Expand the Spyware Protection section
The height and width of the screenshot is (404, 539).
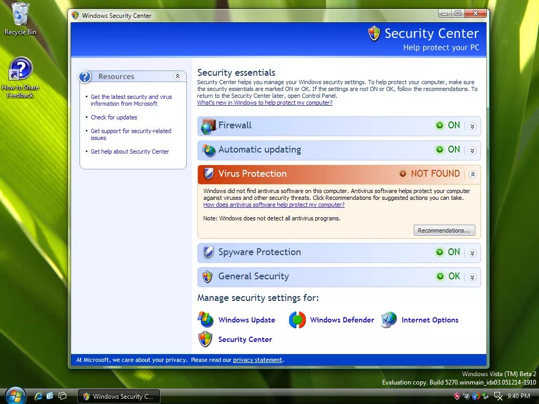[x=472, y=253]
